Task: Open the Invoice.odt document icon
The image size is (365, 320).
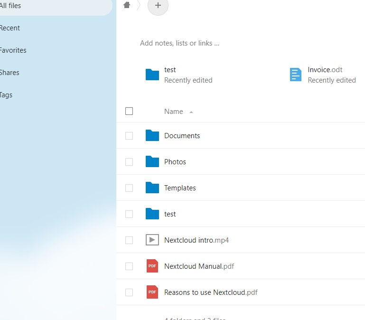Action: pyautogui.click(x=295, y=75)
